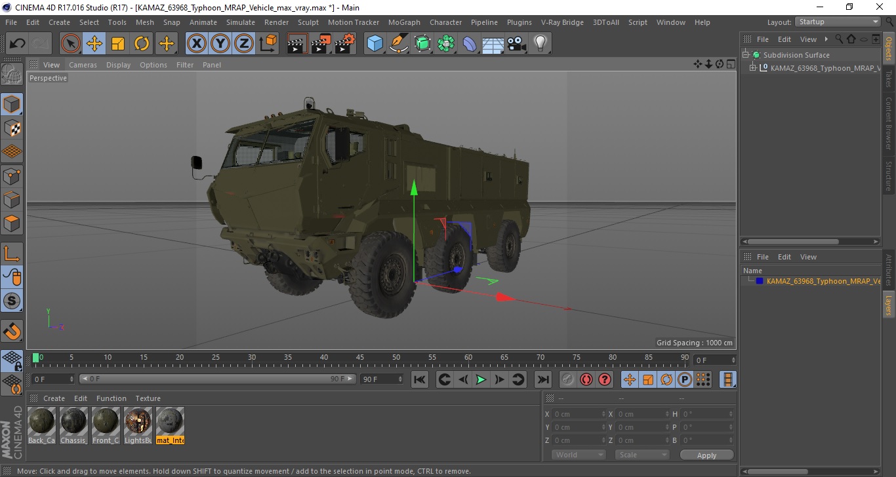The width and height of the screenshot is (896, 477).
Task: Click the blue layer color swatch
Action: (760, 281)
